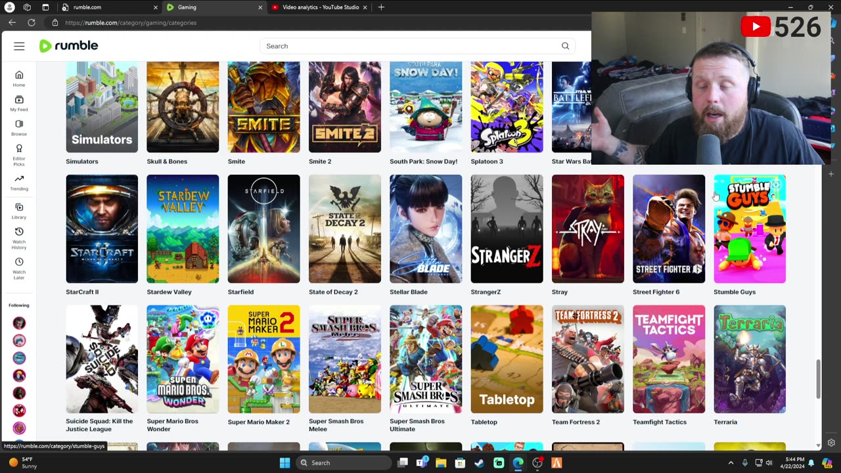Open taskbar volume control

tap(769, 462)
